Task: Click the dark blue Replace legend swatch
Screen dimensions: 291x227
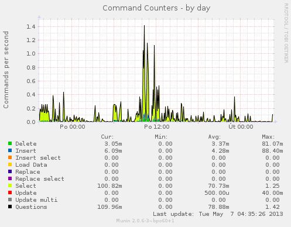Action: [10, 171]
